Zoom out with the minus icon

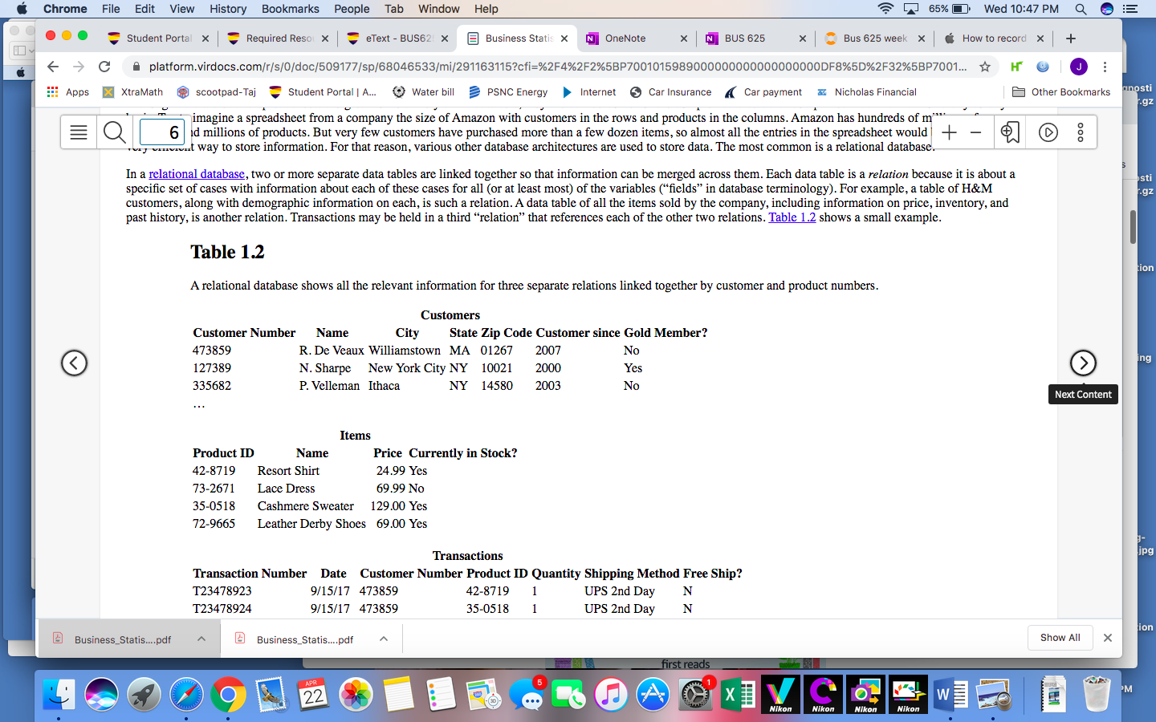tap(976, 132)
